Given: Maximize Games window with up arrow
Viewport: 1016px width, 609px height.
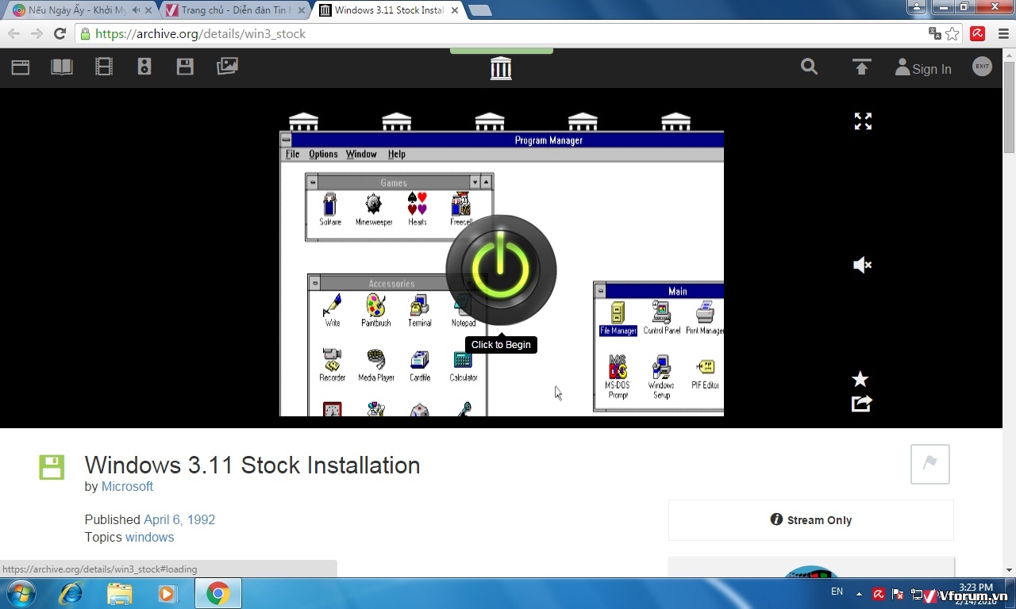Looking at the screenshot, I should click(487, 182).
